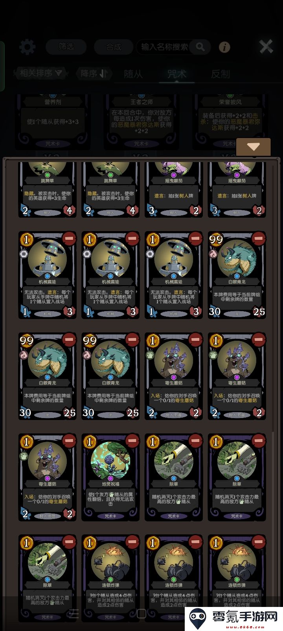This screenshot has width=283, height=631.
Task: Toggle the 降序 sort order button
Action: pyautogui.click(x=94, y=73)
